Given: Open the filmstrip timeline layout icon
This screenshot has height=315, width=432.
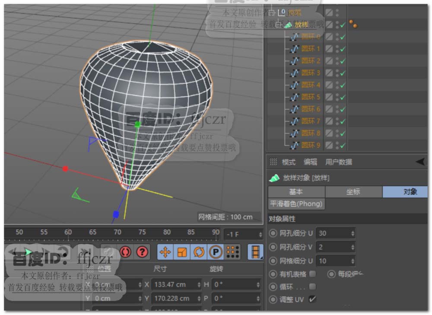Looking at the screenshot, I should (x=255, y=252).
